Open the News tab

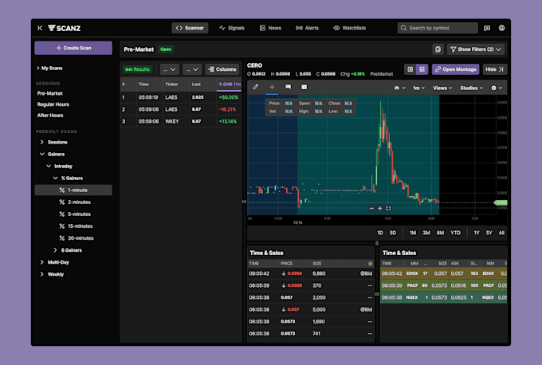[270, 28]
